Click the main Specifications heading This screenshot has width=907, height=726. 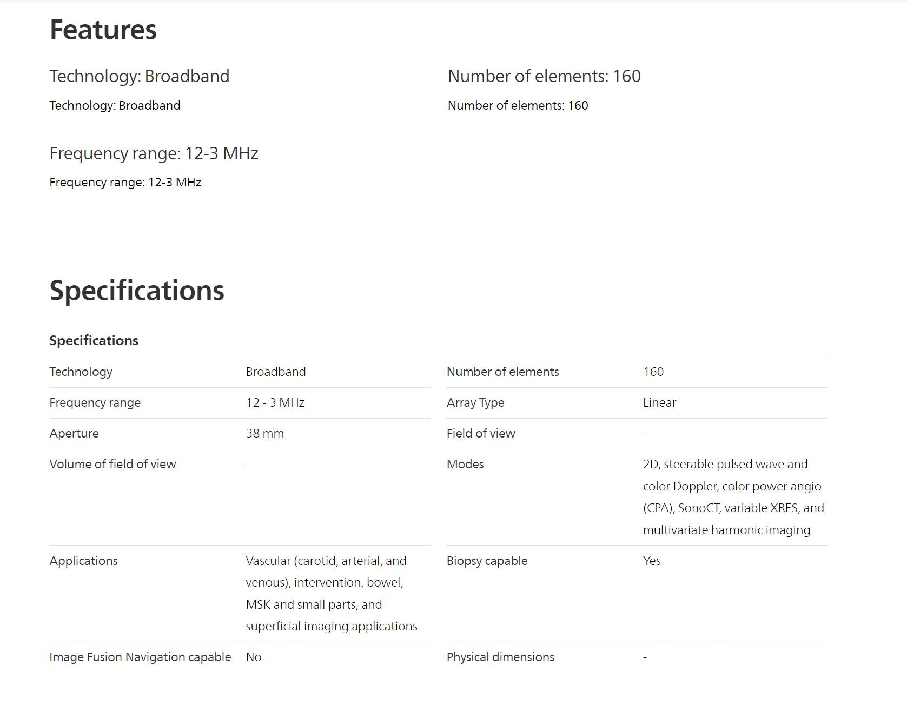click(x=136, y=290)
